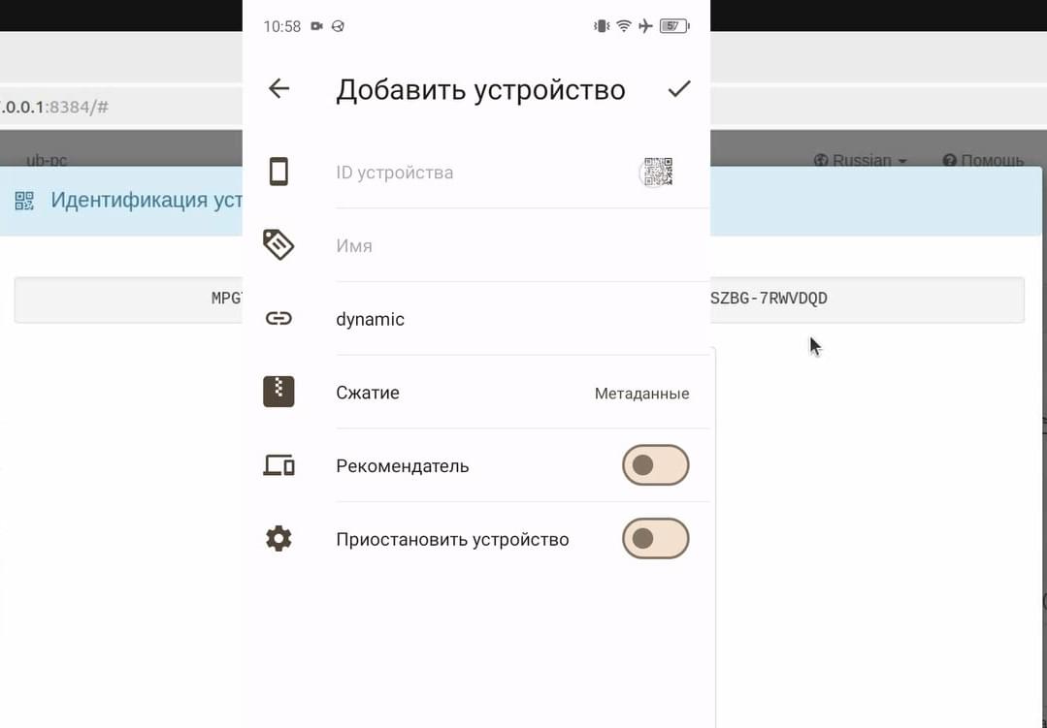
Task: Tap the back arrow in Добавить устройство header
Action: pos(278,88)
